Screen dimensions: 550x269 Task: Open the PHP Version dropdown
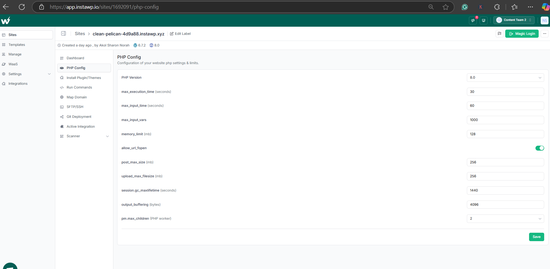505,77
